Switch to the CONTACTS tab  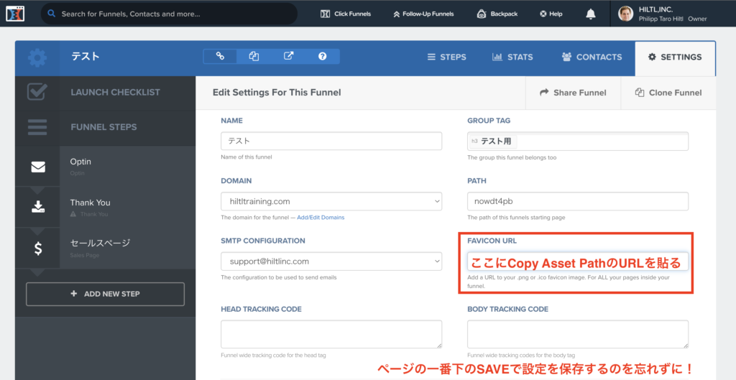click(592, 57)
